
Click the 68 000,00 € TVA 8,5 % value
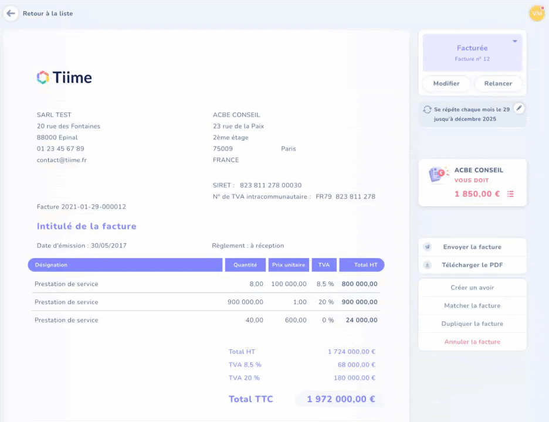click(357, 365)
